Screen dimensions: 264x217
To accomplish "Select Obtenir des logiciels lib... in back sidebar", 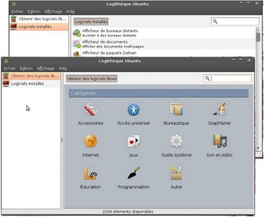I will (39, 19).
